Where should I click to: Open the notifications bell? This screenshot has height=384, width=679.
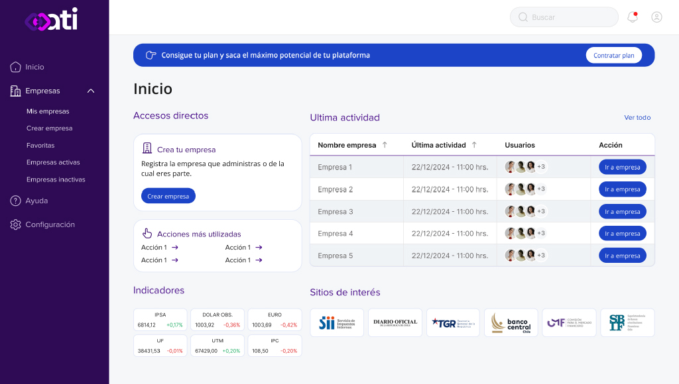[x=631, y=17]
